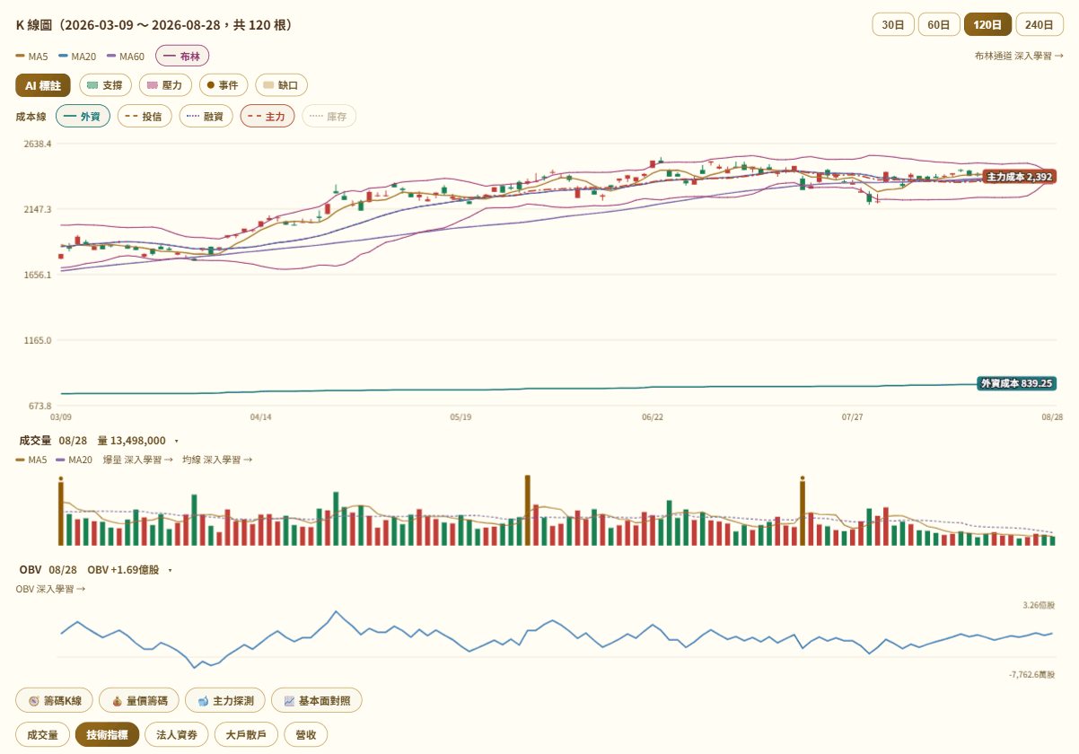Click the MA5 legend in the volume panel

tap(31, 460)
